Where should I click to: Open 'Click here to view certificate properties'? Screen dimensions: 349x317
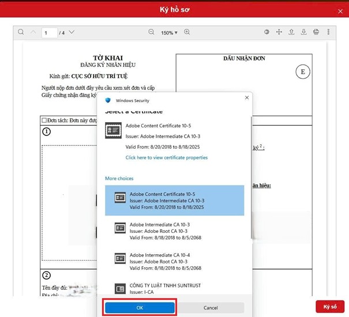166,157
